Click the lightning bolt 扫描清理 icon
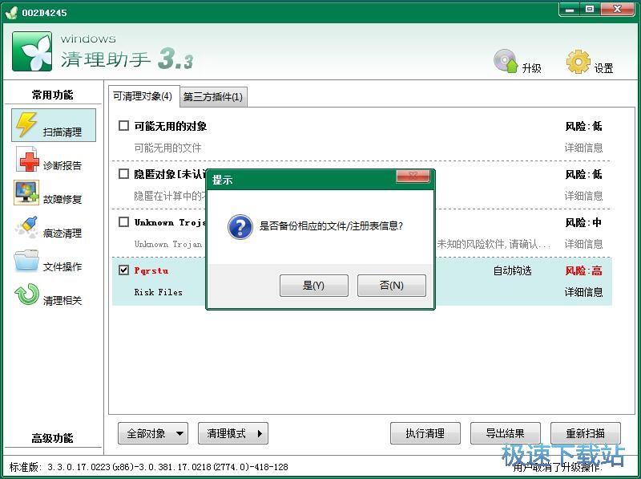 (x=26, y=124)
